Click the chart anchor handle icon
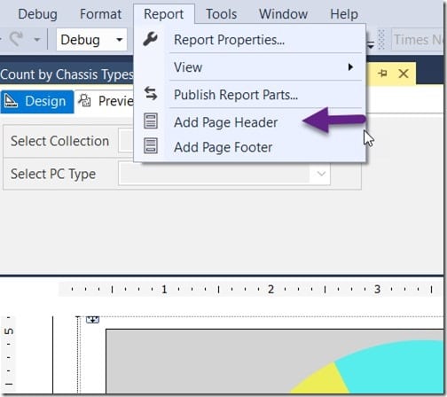Viewport: 447px width, 397px height. [x=92, y=319]
